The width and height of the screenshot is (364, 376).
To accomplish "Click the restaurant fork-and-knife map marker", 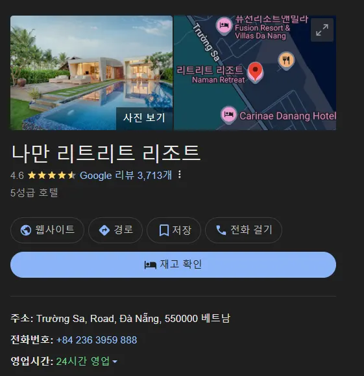I will [286, 60].
